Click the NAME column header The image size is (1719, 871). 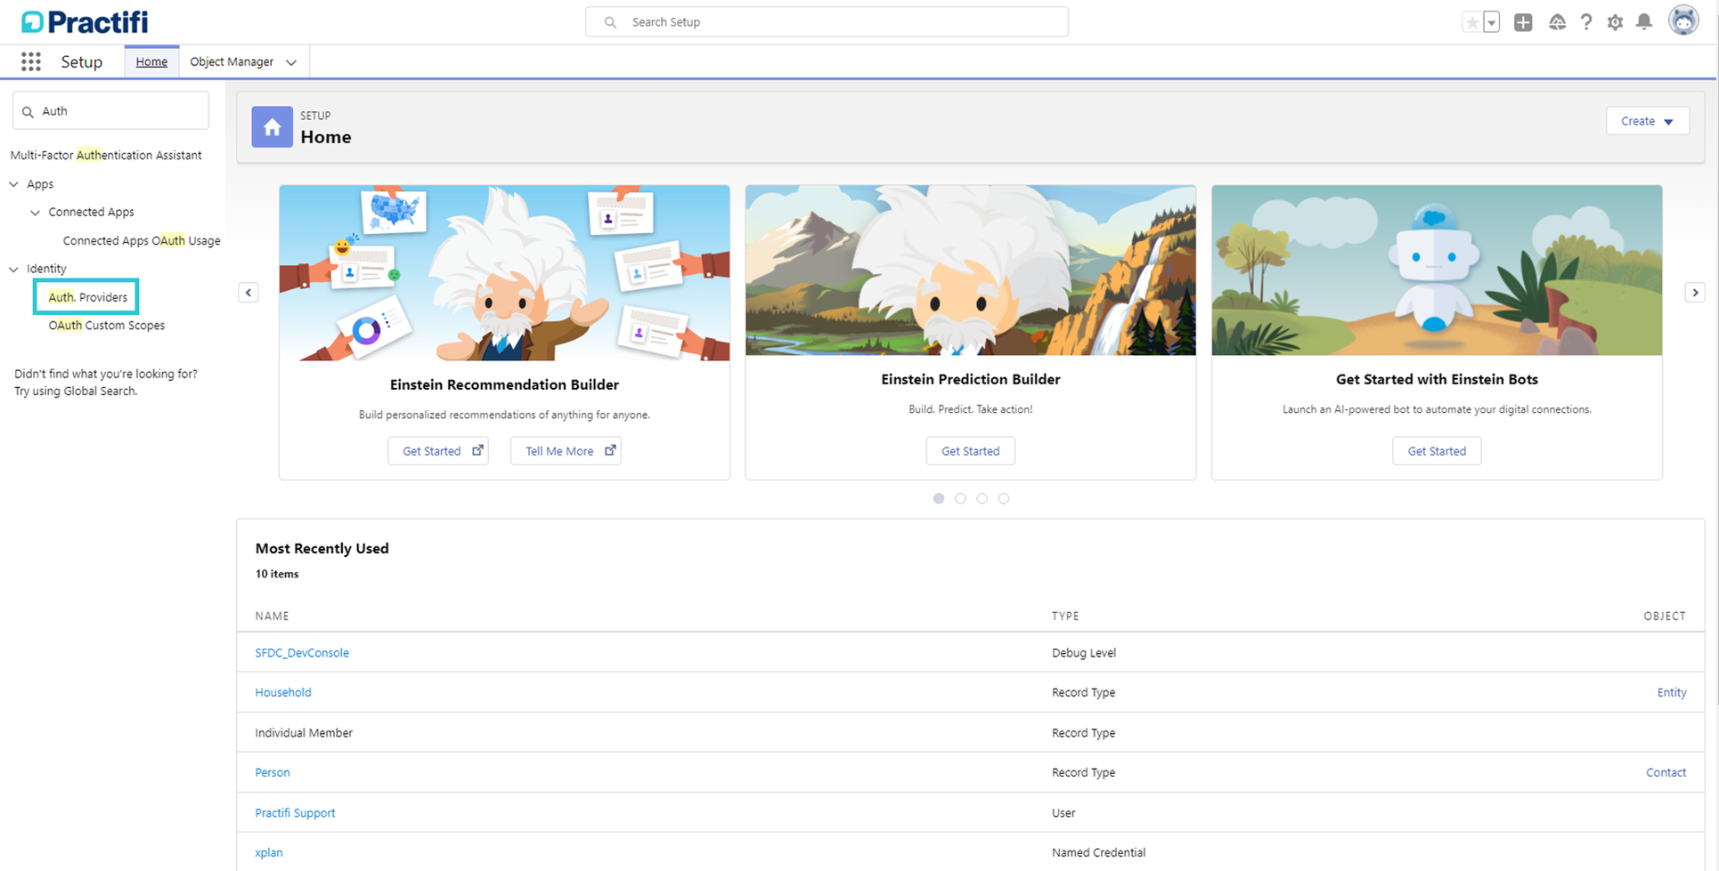pos(272,616)
